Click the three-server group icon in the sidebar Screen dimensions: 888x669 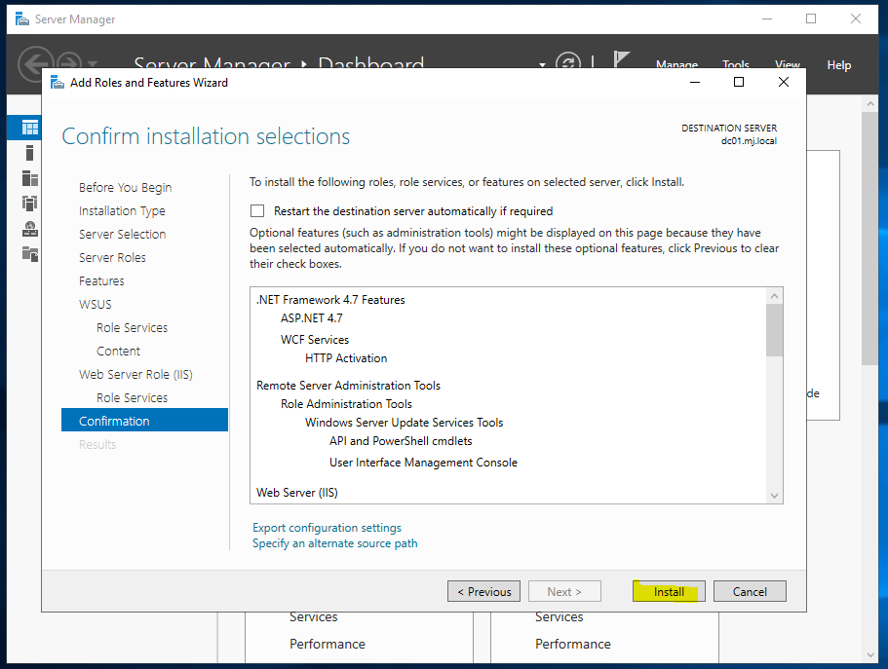(x=30, y=204)
